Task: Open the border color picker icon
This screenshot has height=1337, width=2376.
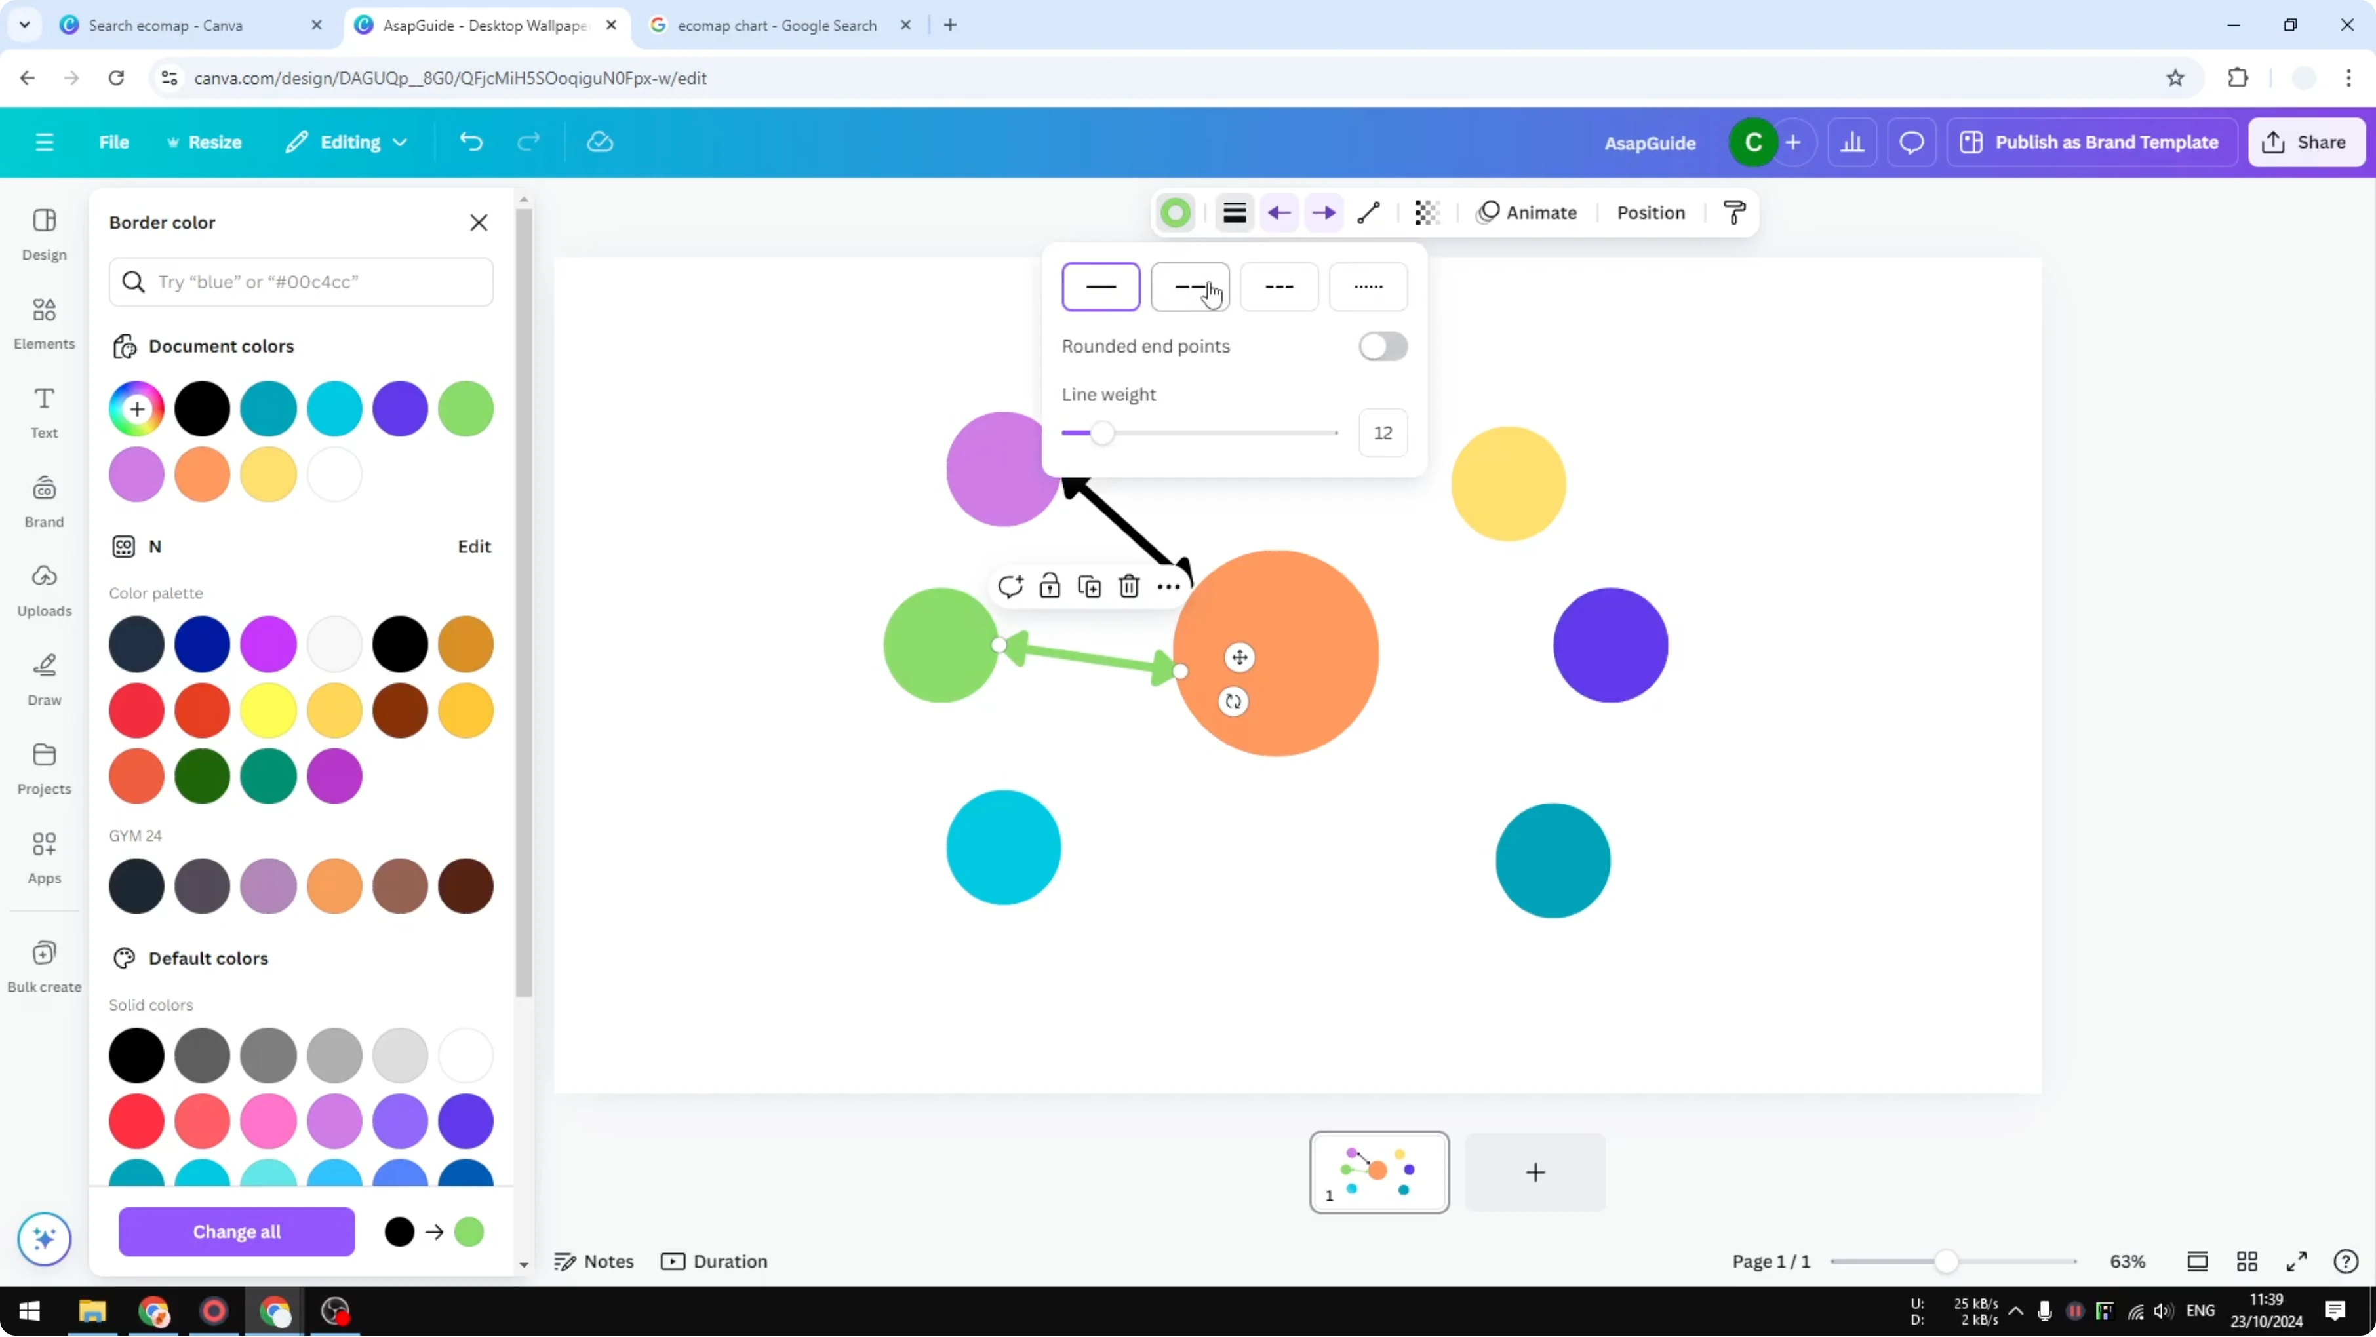Action: point(1175,212)
